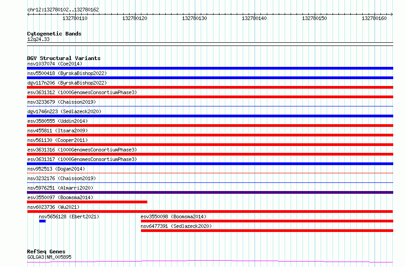Viewport: 406px width, 267px height.
Task: Click the esv3580555 (Uddin2014) label
Action: pos(57,121)
